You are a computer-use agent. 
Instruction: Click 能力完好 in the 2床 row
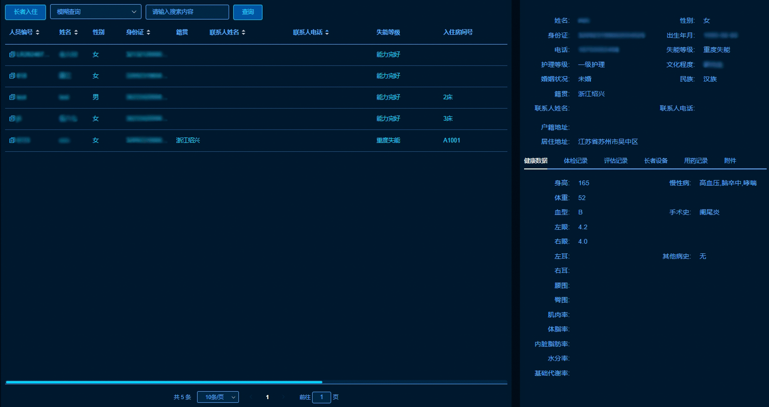pos(388,97)
